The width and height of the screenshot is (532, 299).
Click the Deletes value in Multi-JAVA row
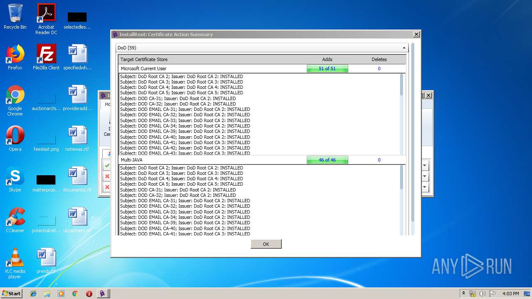click(379, 160)
